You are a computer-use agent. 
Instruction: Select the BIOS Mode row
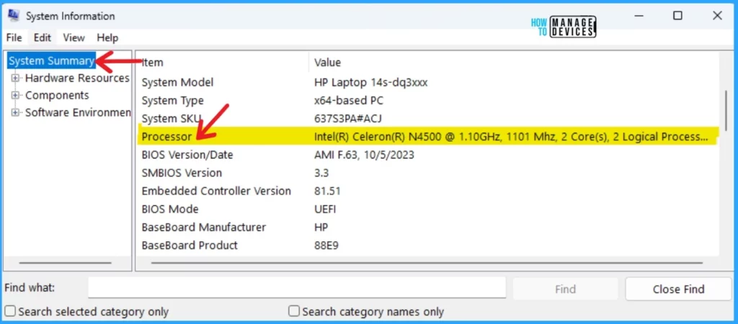point(427,209)
